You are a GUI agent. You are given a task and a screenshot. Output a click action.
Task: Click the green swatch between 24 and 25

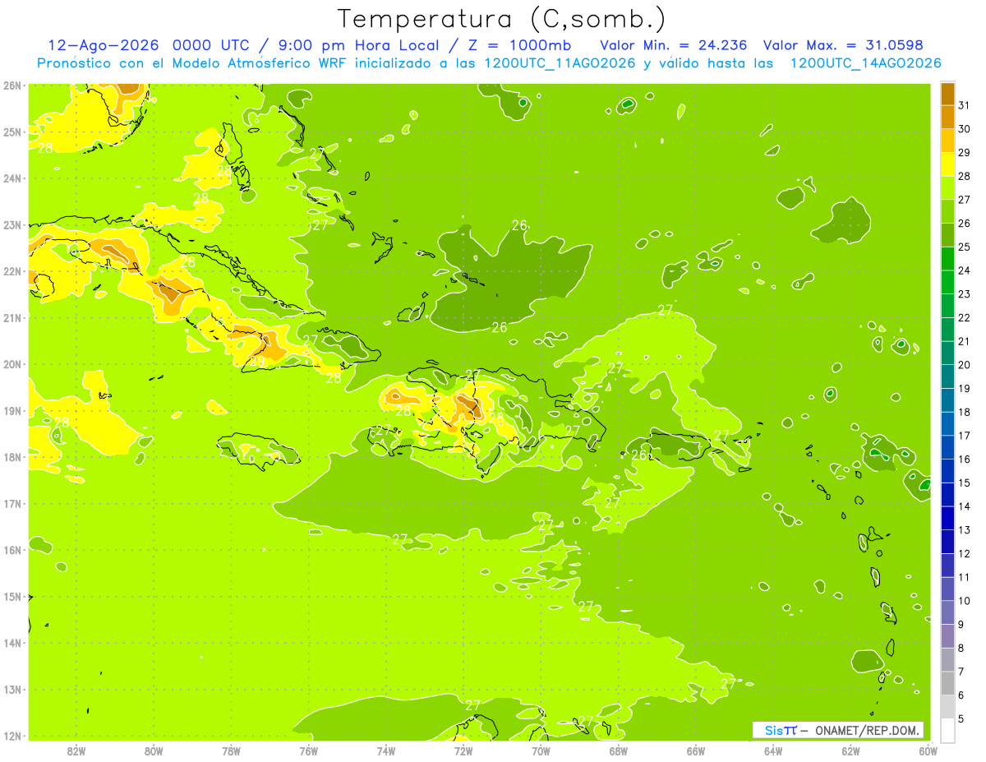947,259
